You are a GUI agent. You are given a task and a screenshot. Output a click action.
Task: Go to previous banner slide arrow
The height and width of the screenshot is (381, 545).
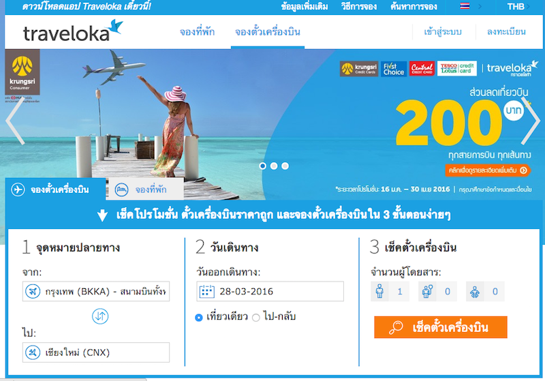point(15,121)
